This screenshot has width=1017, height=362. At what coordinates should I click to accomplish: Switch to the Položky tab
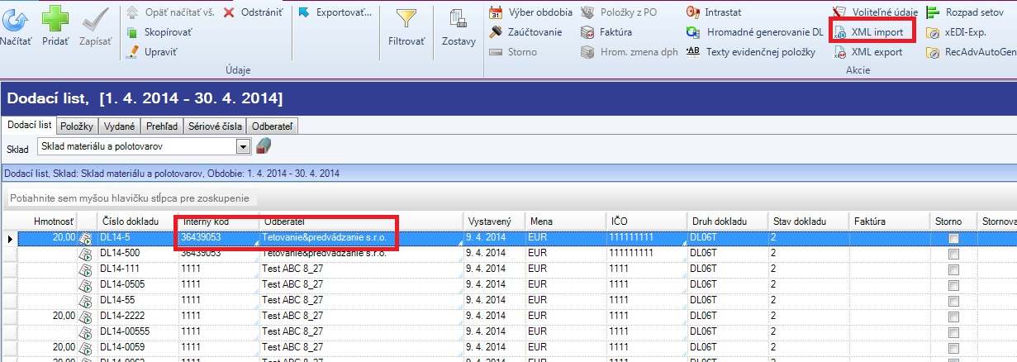[78, 126]
